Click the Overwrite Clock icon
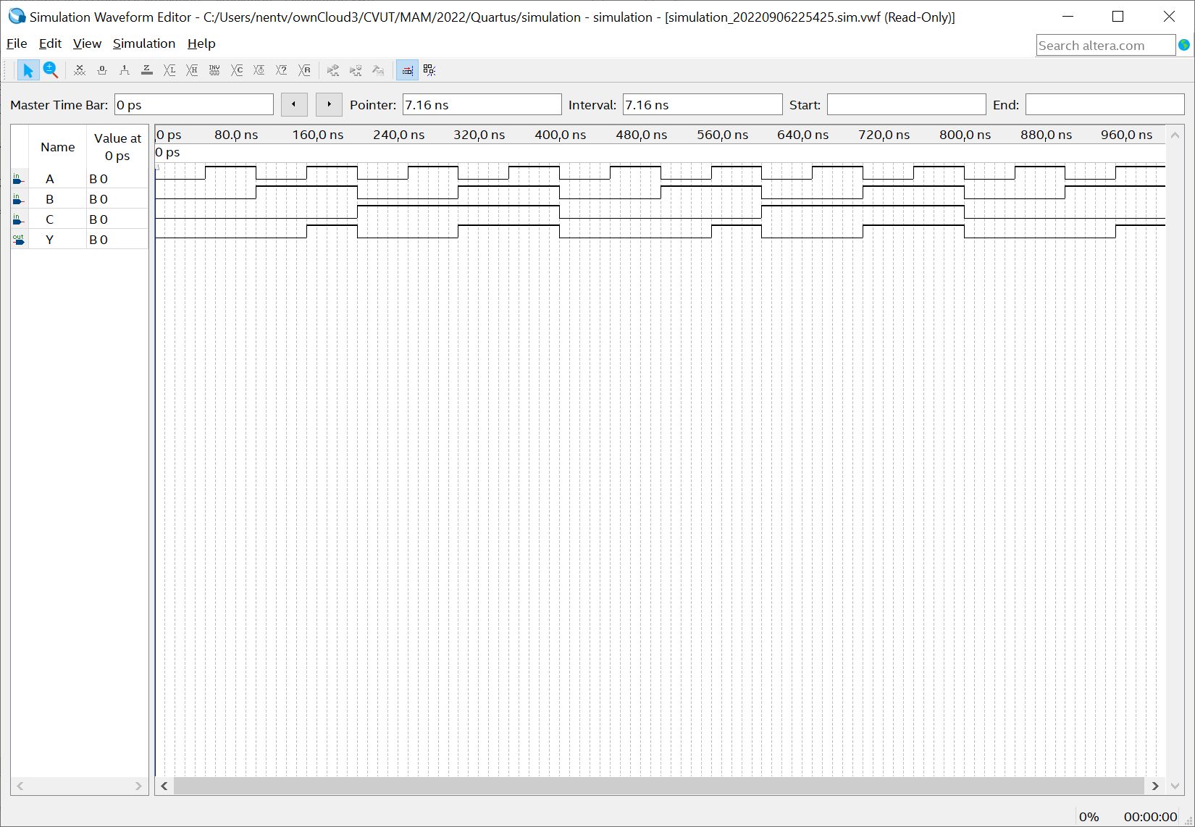This screenshot has width=1195, height=827. point(259,70)
